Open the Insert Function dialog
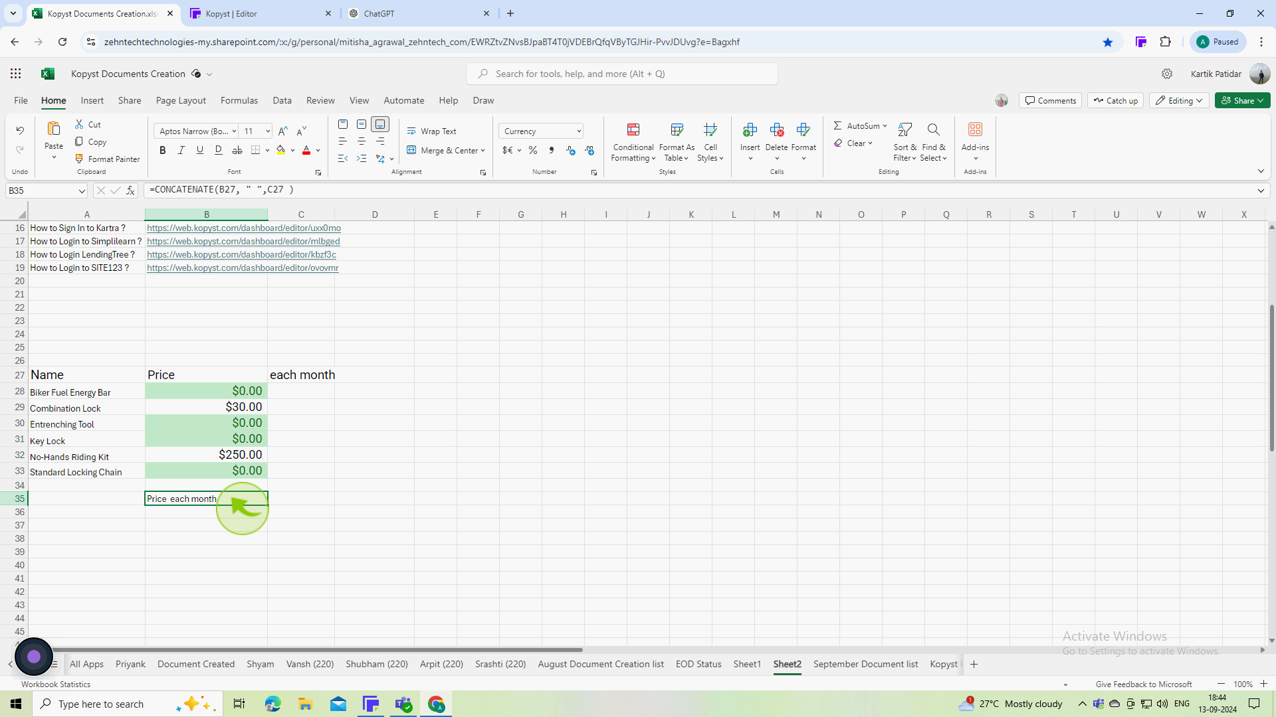Viewport: 1276px width, 717px height. [x=131, y=191]
